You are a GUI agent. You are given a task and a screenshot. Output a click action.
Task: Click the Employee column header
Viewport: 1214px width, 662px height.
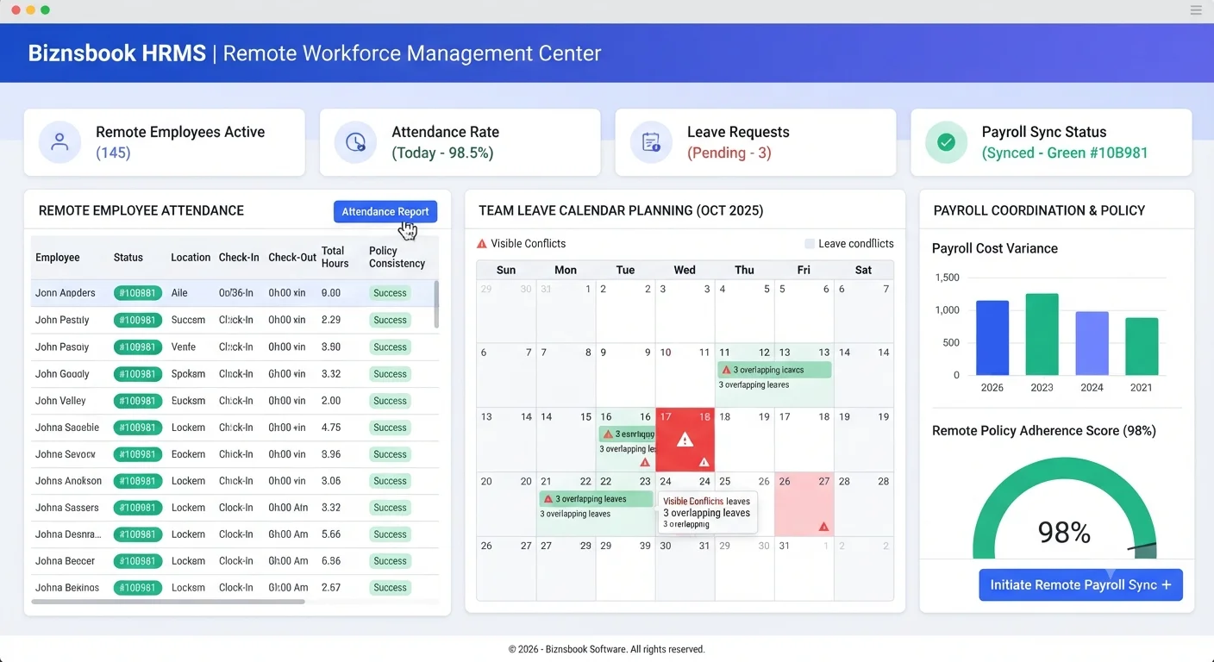pyautogui.click(x=58, y=258)
